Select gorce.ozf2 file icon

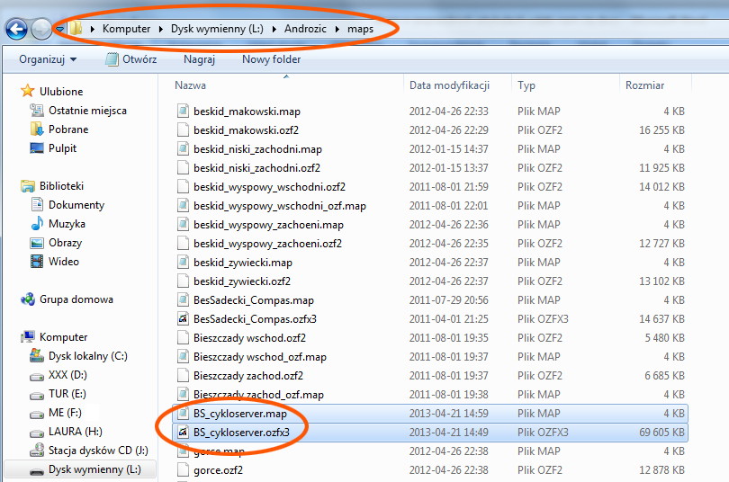coord(184,470)
